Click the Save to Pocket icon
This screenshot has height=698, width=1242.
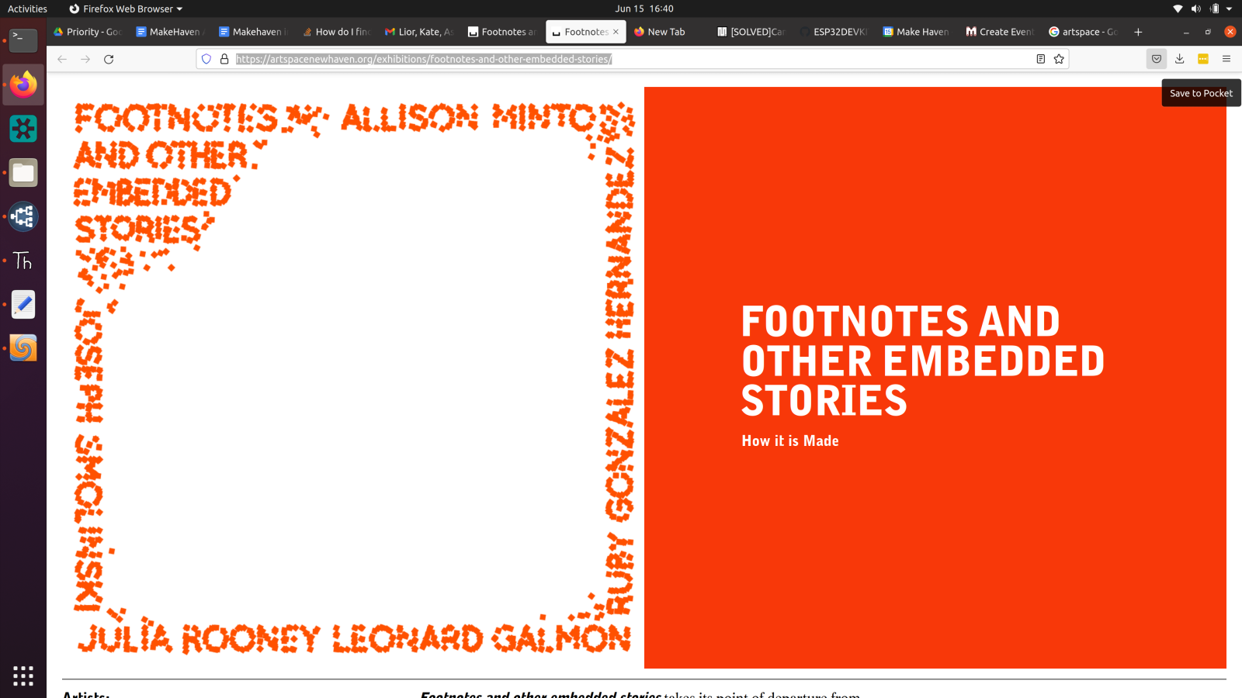(1157, 59)
